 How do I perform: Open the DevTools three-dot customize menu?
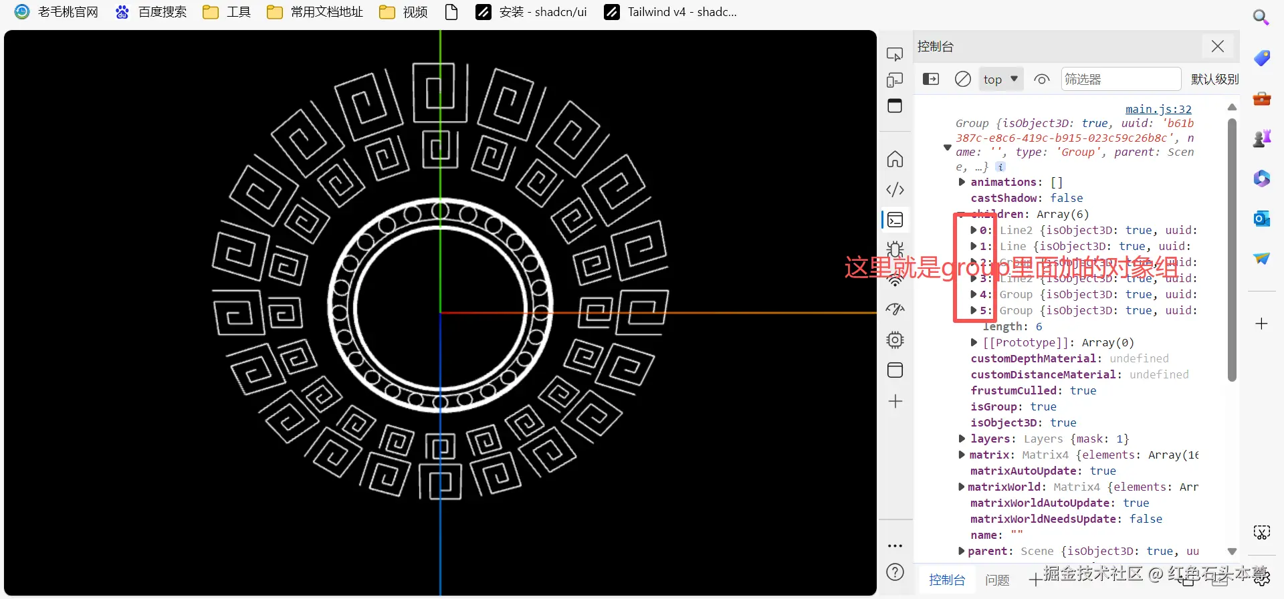pyautogui.click(x=895, y=546)
